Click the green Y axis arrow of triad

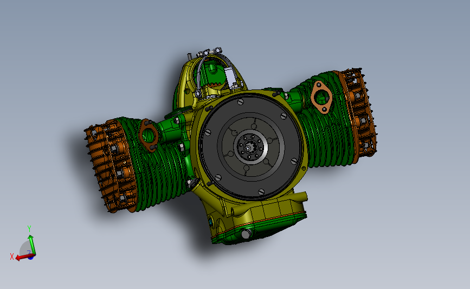click(32, 245)
